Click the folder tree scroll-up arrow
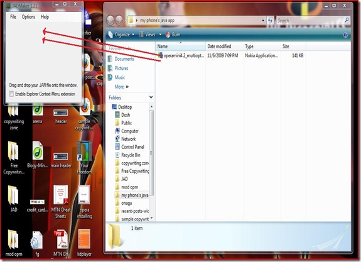This screenshot has width=361, height=262. pyautogui.click(x=151, y=106)
